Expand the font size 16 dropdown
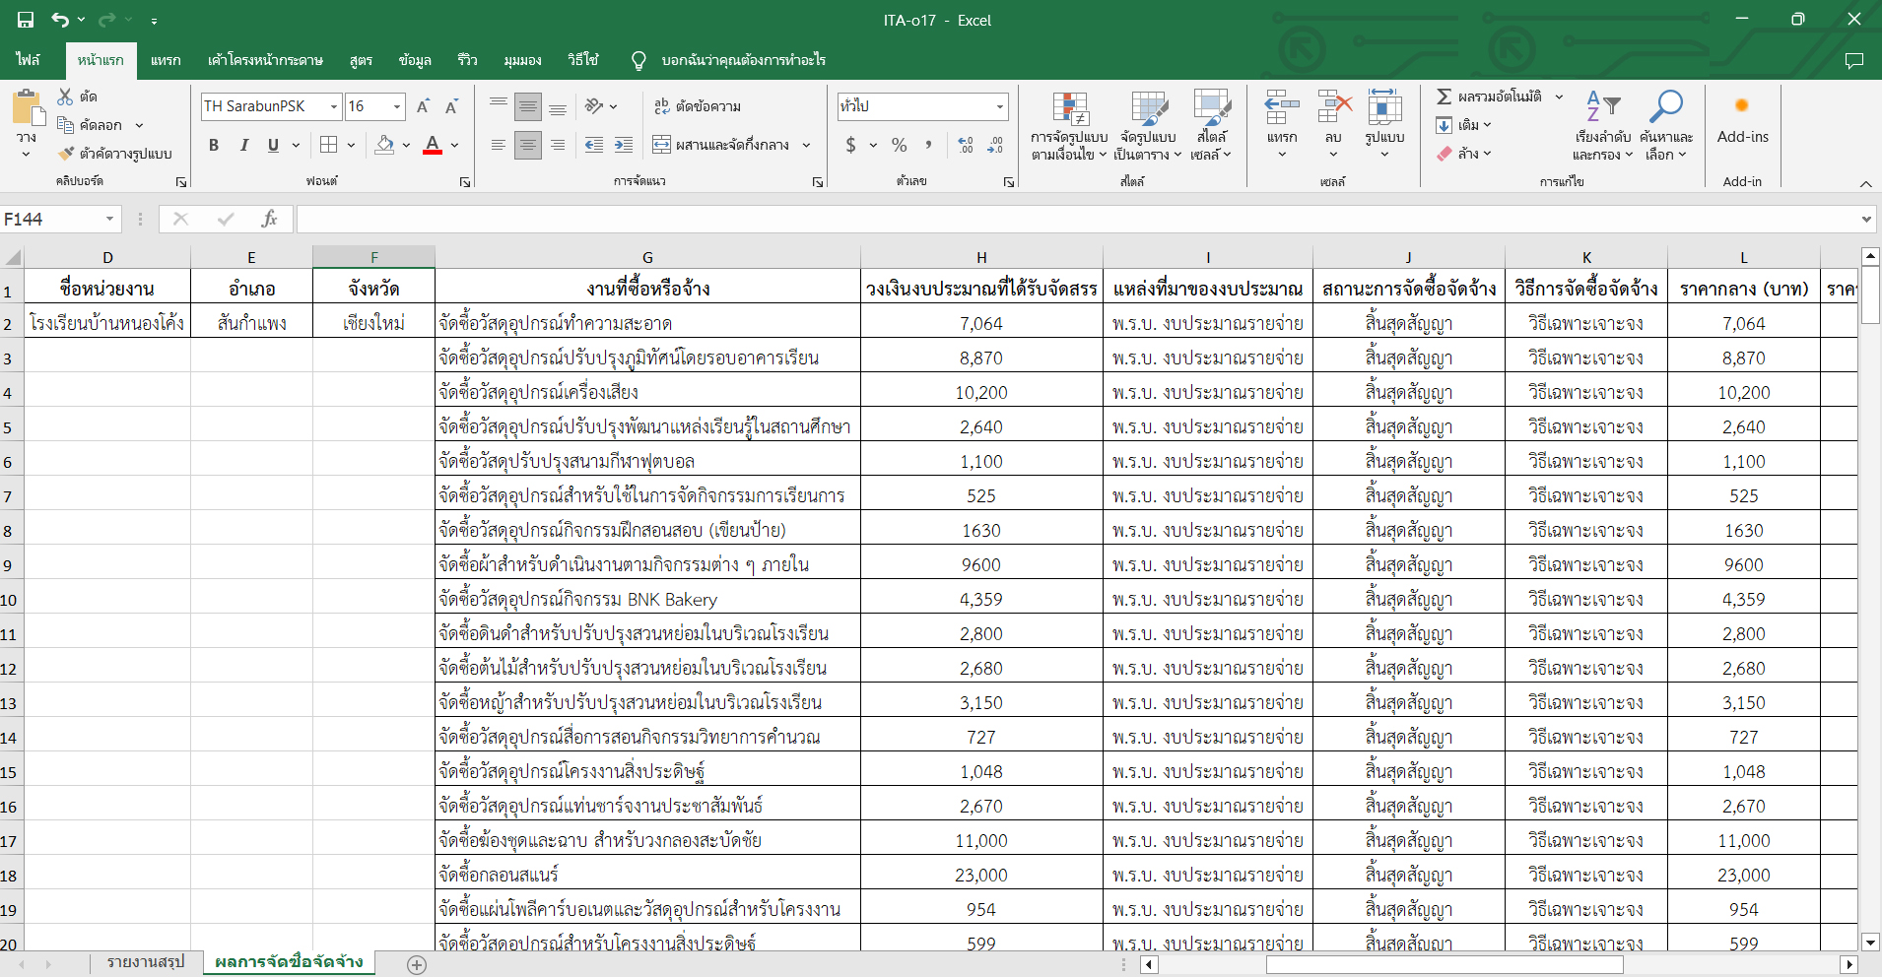The height and width of the screenshot is (977, 1882). 397,106
